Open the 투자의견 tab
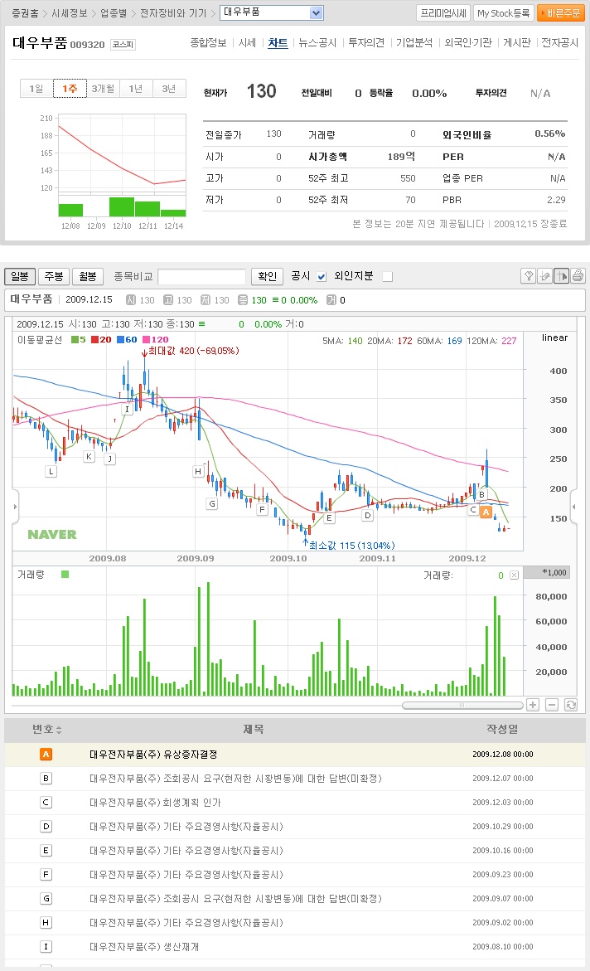Screen dimensions: 590x971 (x=366, y=43)
